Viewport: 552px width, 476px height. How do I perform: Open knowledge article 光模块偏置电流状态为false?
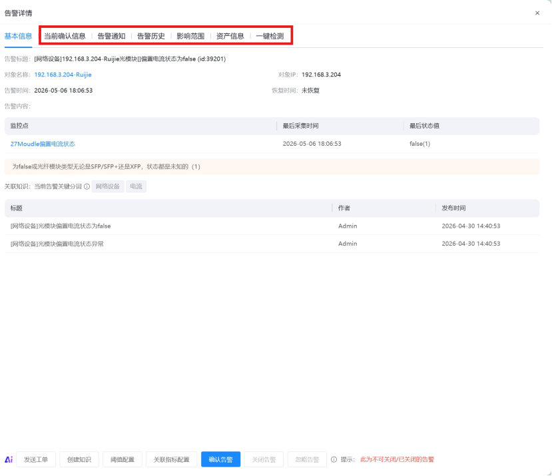coord(61,226)
